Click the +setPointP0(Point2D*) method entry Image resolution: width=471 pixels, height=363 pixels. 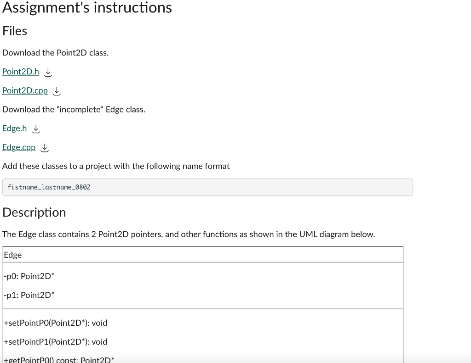[55, 323]
